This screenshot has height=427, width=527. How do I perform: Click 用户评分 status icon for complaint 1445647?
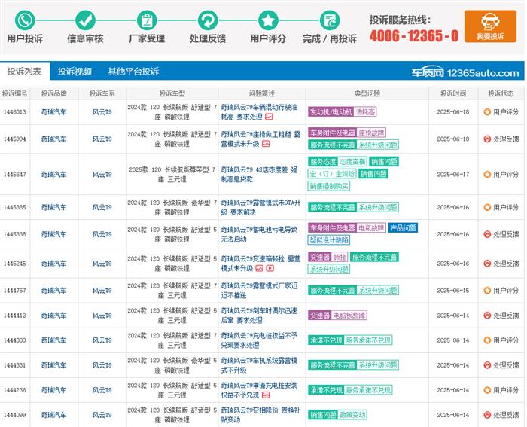point(487,175)
